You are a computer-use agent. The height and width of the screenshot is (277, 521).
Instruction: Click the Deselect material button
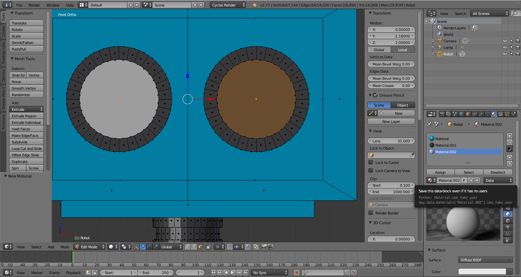(498, 172)
